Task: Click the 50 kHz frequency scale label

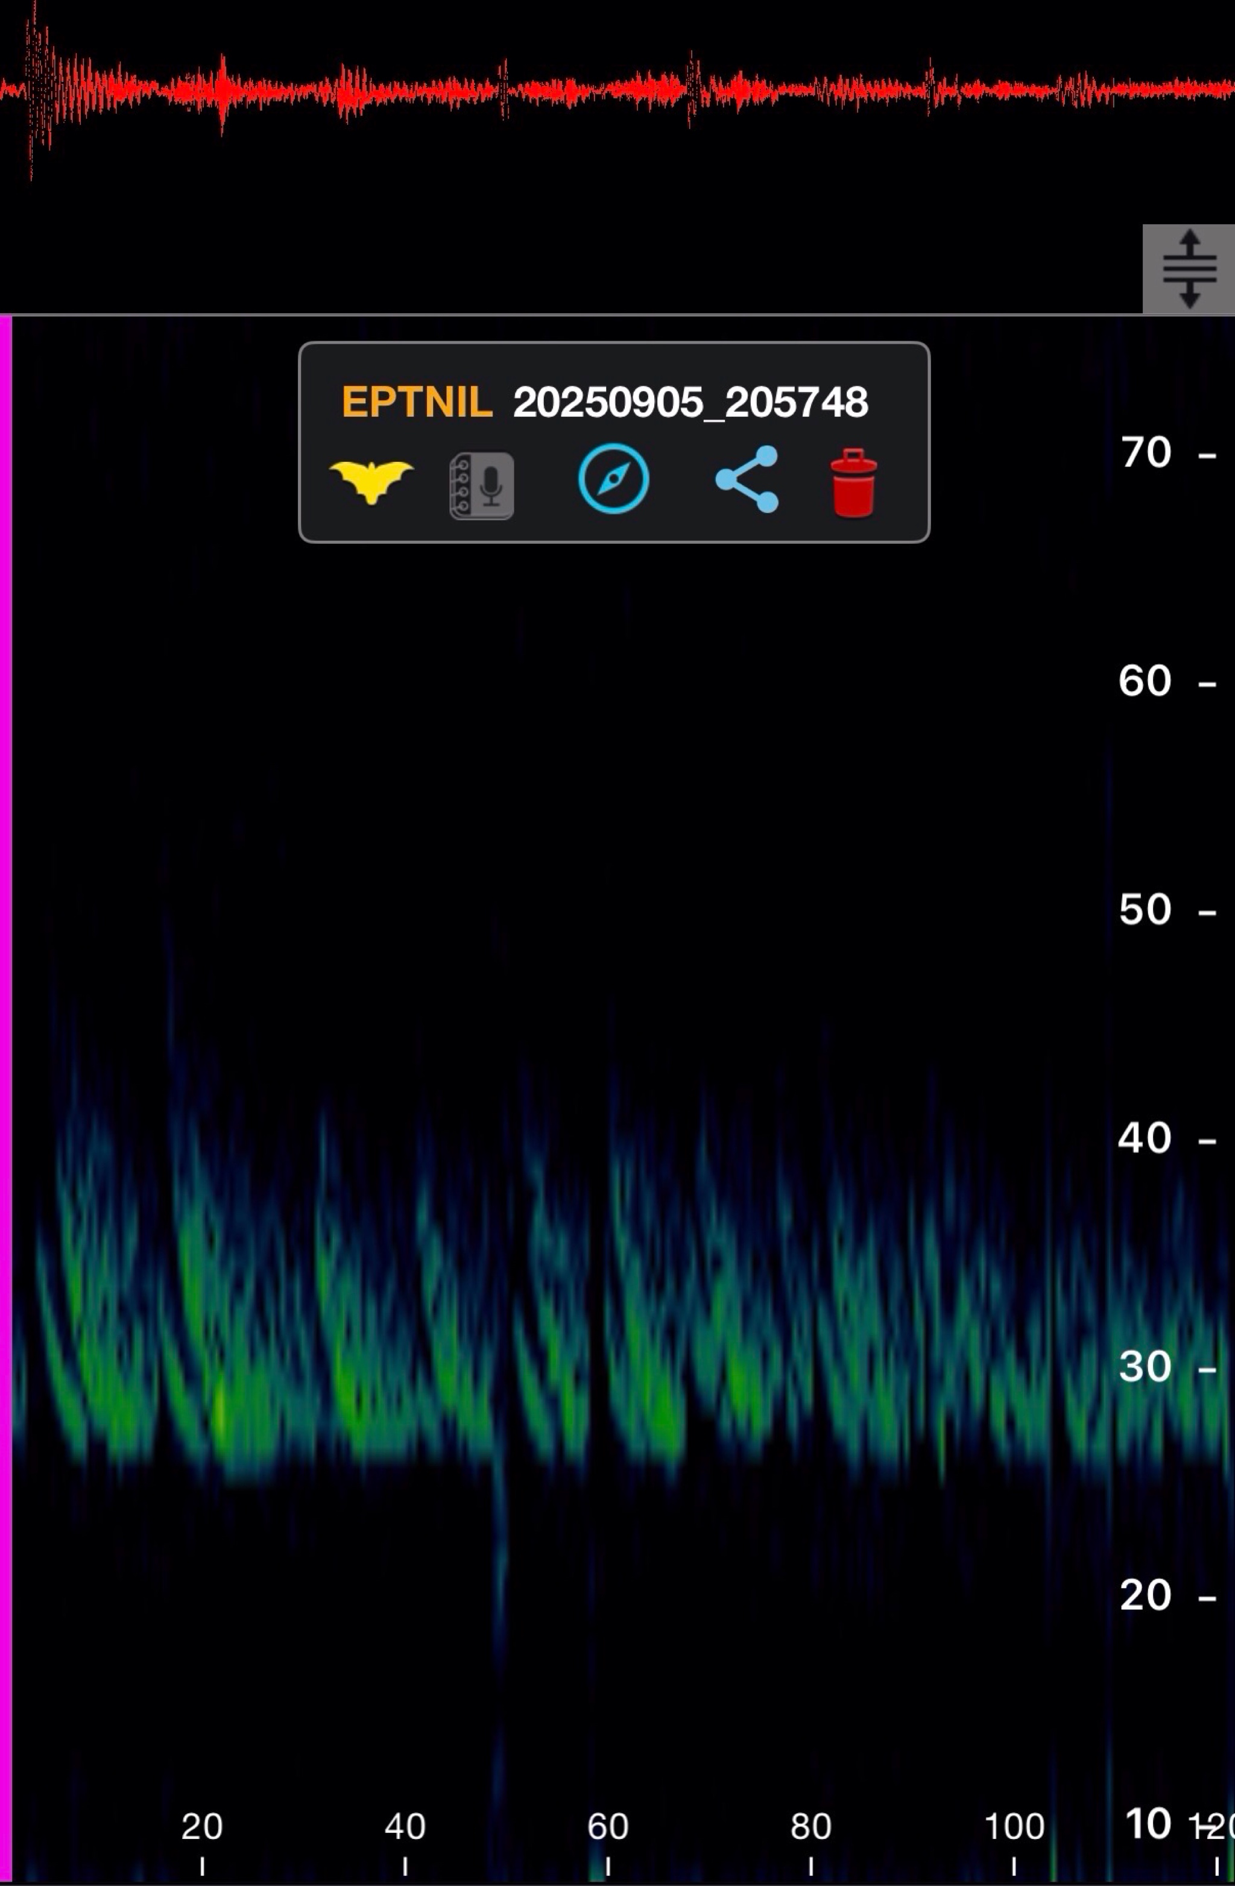Action: 1145,910
